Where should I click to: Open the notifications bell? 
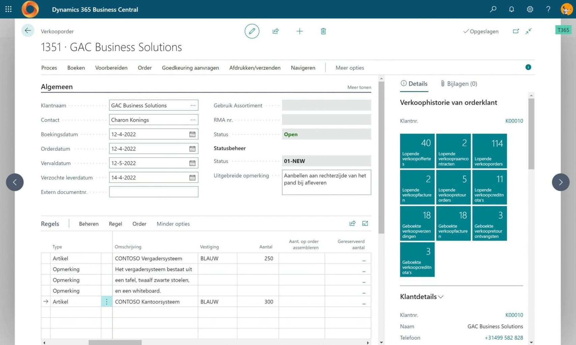pos(511,9)
